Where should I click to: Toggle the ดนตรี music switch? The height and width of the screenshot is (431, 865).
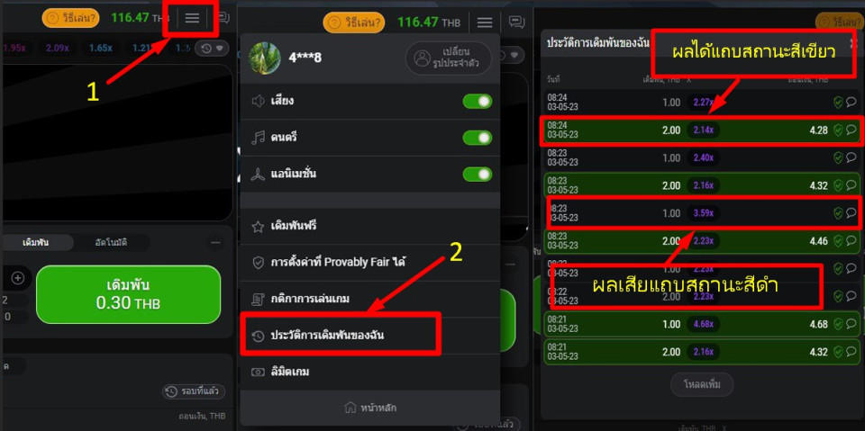[478, 138]
